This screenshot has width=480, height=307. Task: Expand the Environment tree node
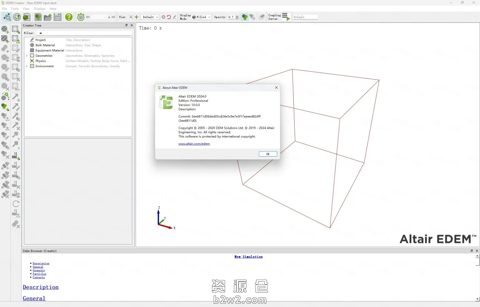tap(27, 66)
